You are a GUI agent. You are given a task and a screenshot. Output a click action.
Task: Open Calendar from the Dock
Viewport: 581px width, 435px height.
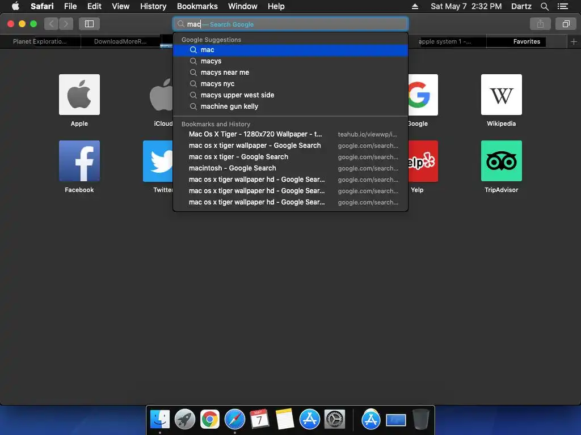259,420
